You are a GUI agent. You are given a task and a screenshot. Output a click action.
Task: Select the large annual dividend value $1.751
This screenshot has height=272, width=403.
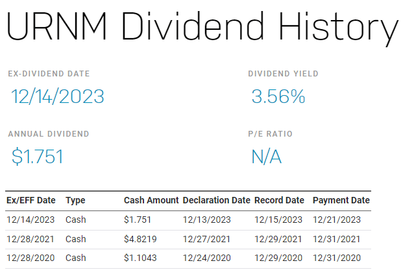[38, 156]
